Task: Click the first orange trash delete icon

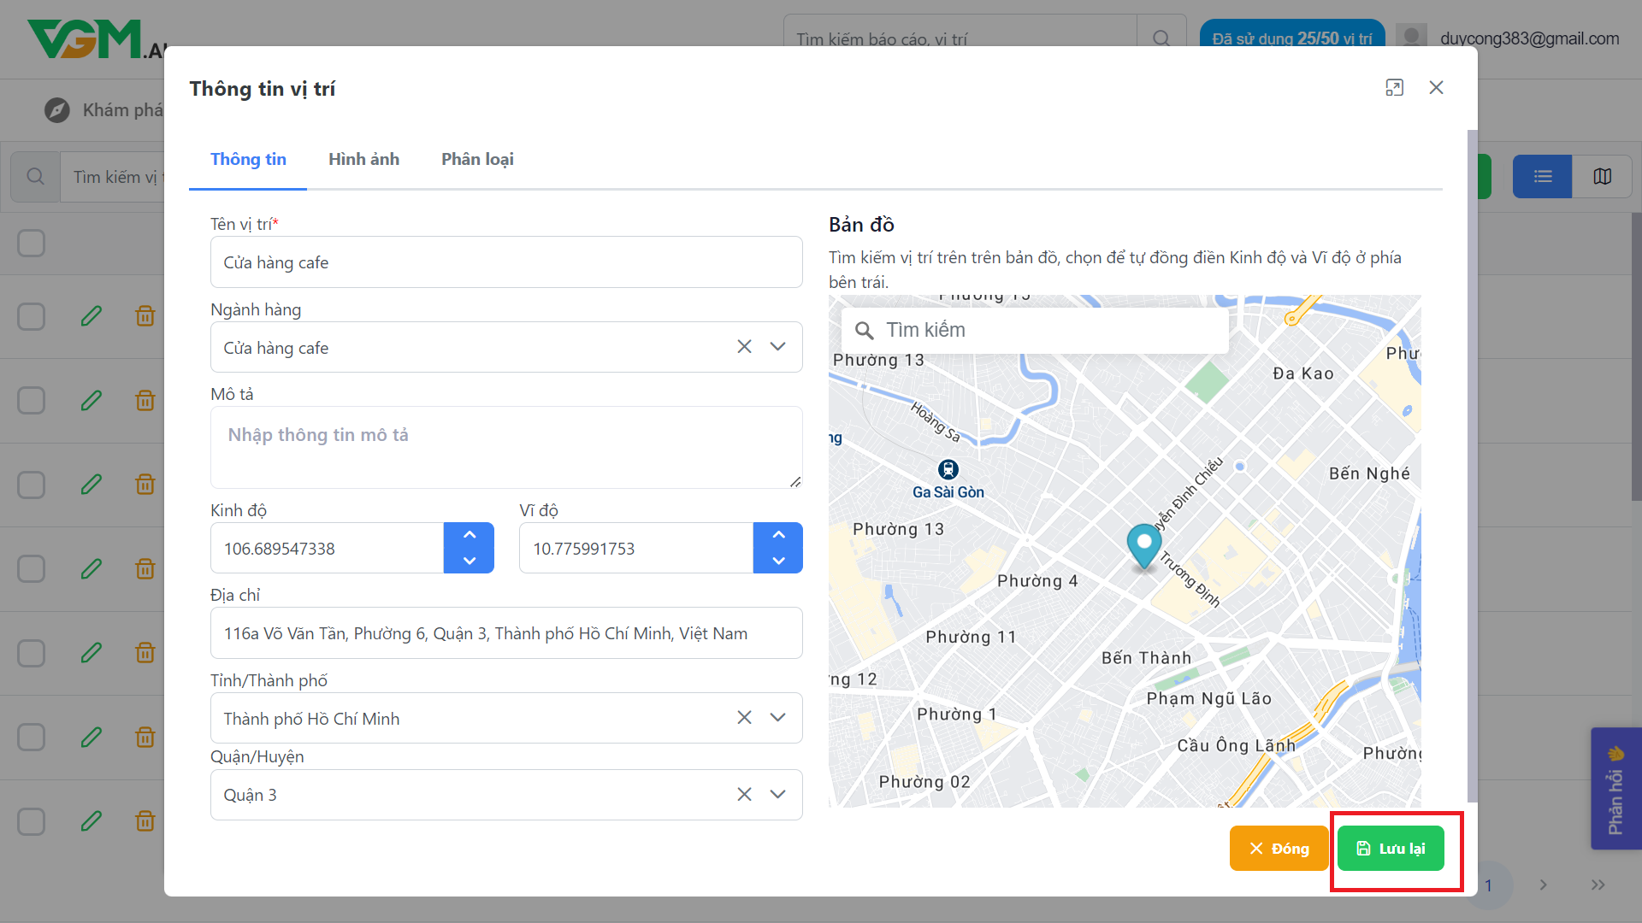Action: click(145, 316)
